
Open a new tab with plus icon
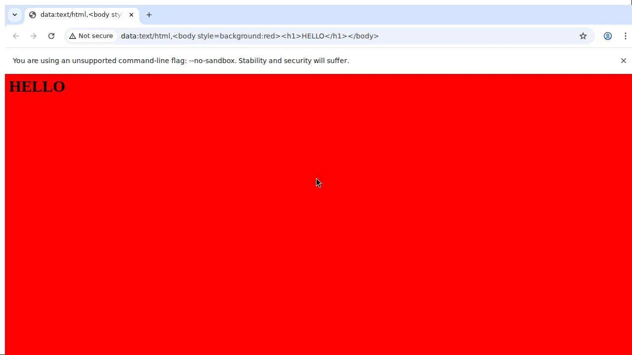coord(149,15)
